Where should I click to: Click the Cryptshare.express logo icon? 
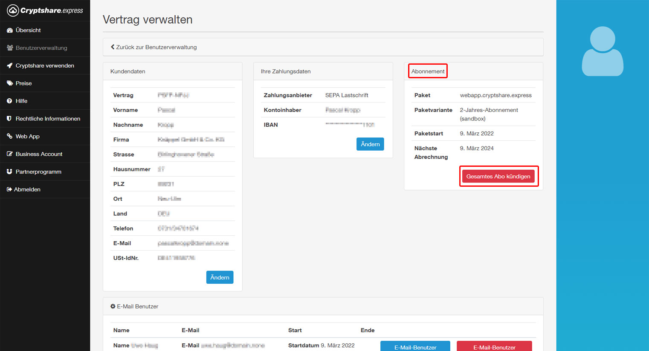[13, 11]
